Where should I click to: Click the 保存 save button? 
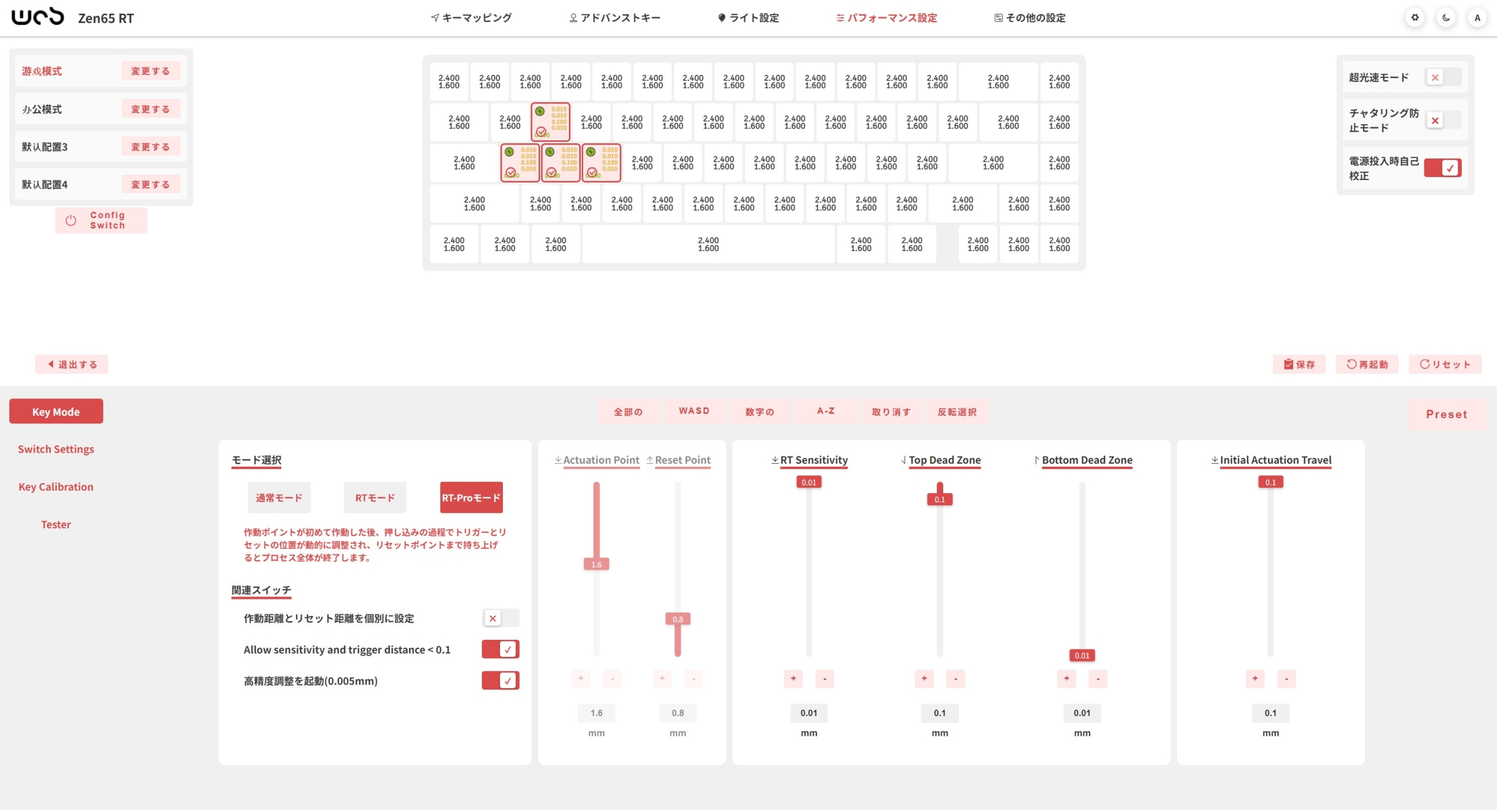(x=1299, y=364)
